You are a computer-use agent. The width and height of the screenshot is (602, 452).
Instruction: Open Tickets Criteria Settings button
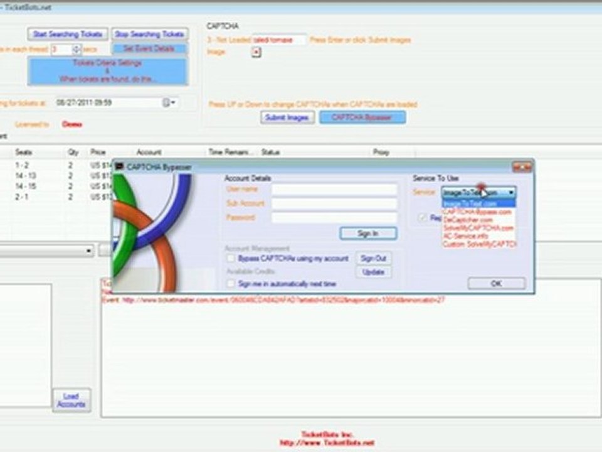pos(107,71)
